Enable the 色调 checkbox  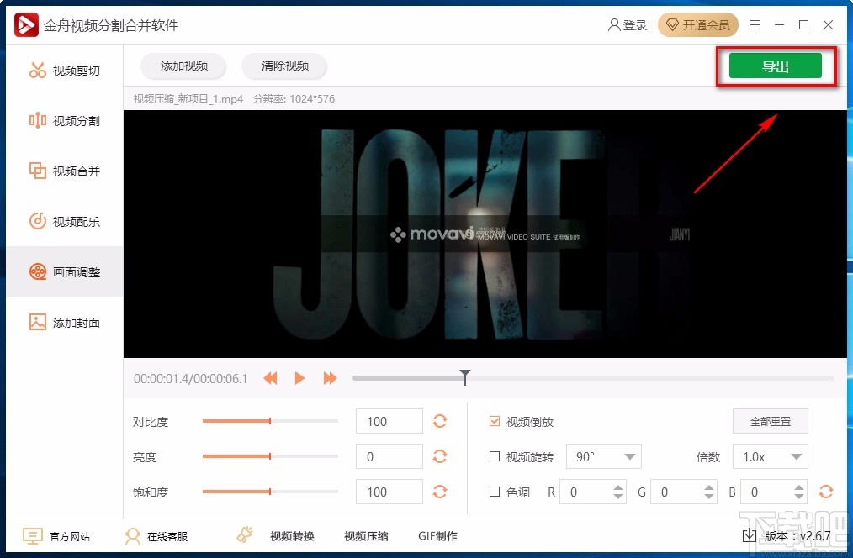(x=495, y=492)
